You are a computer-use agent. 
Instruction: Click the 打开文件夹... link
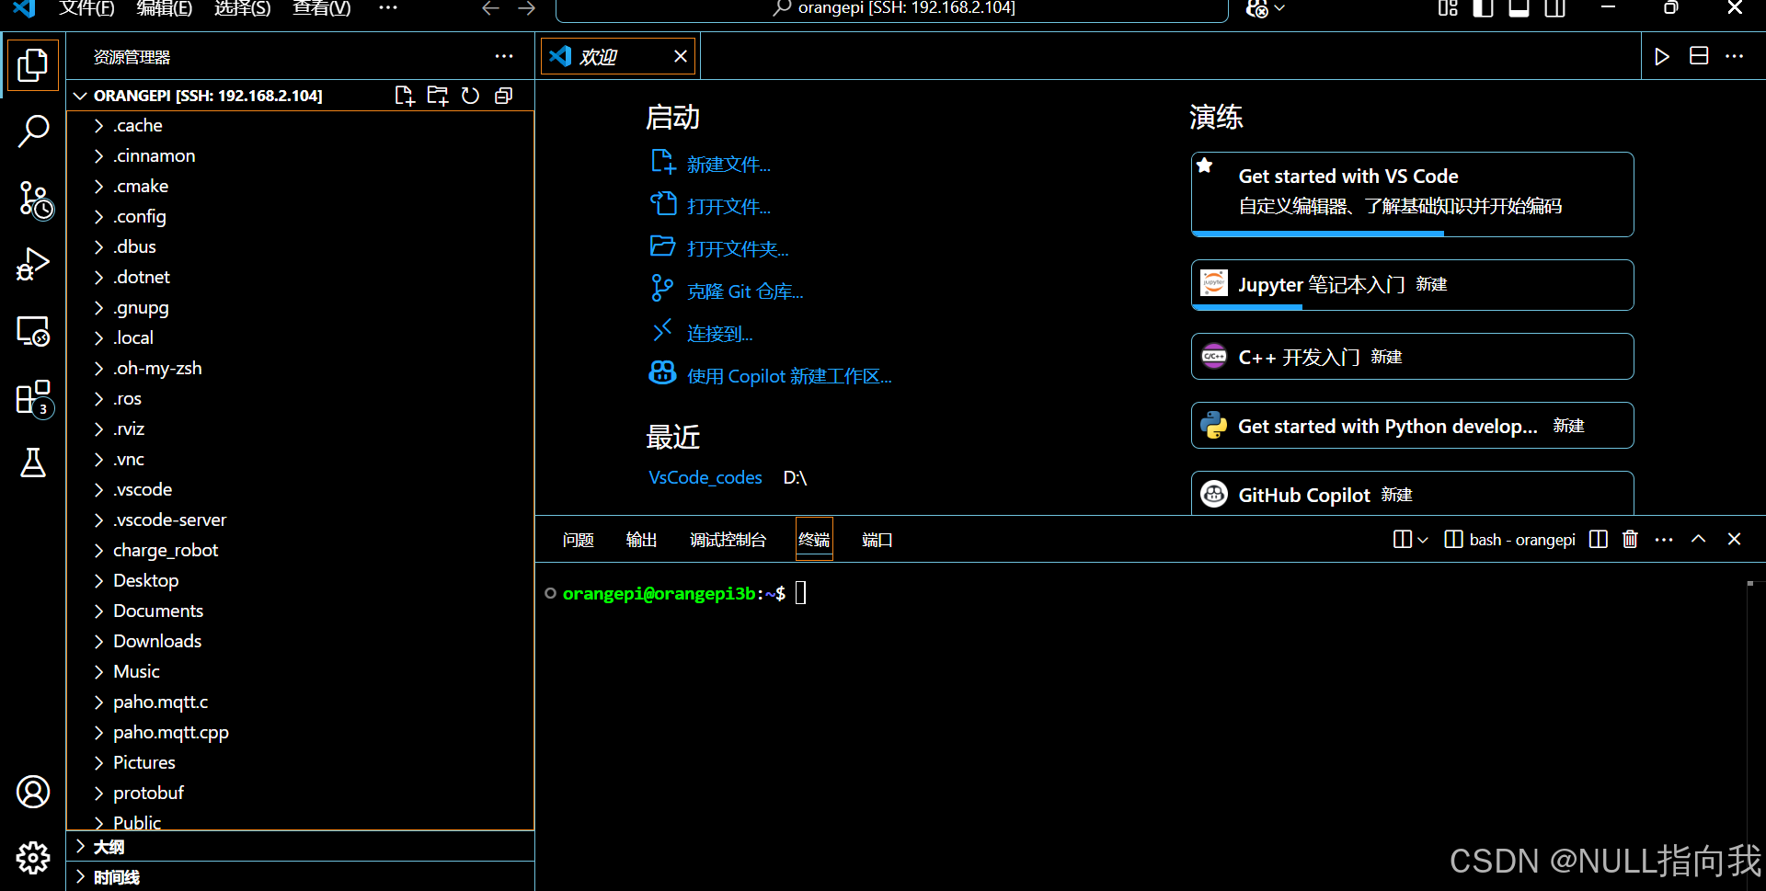[x=738, y=248]
